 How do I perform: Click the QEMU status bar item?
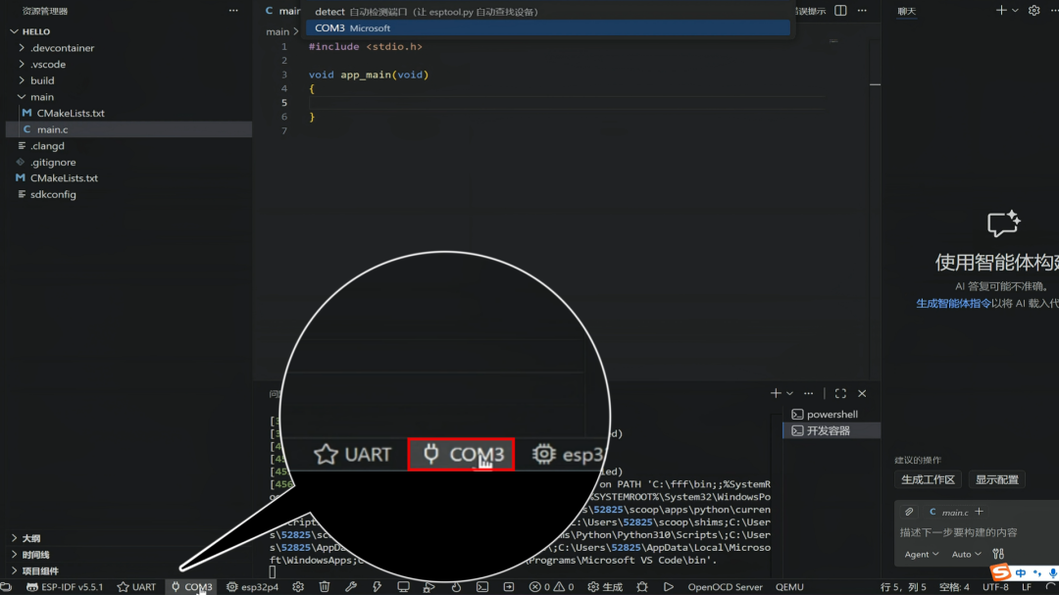[x=789, y=587]
